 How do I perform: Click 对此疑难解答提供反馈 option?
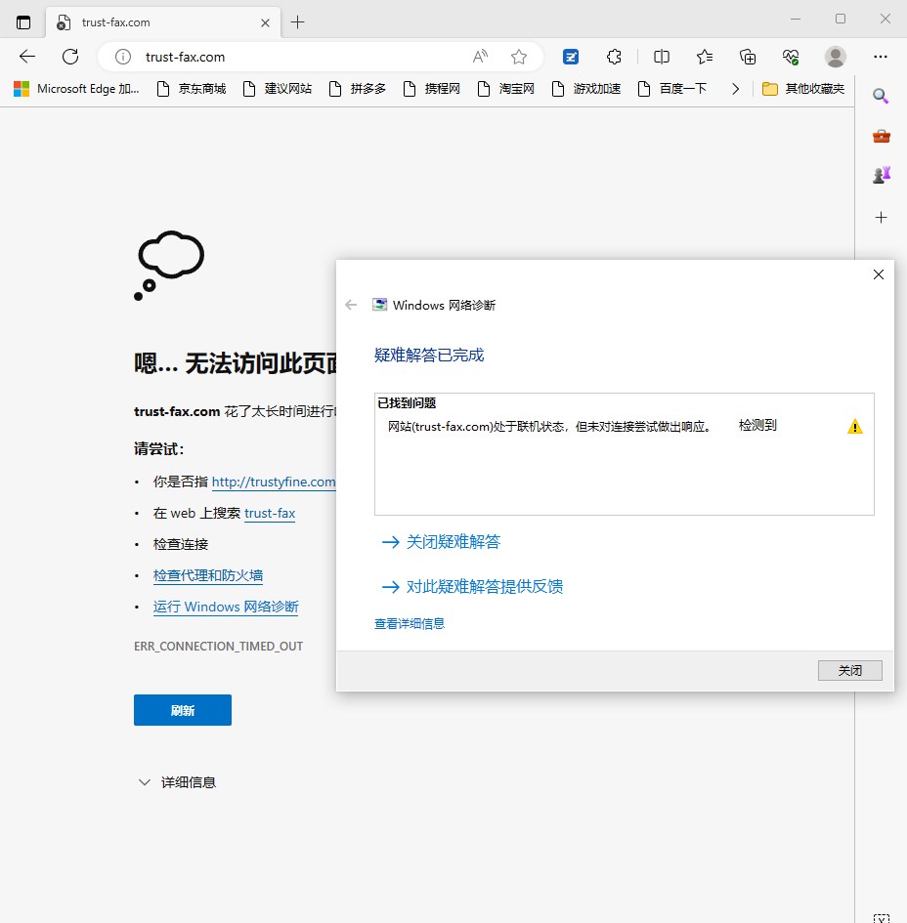(x=472, y=586)
